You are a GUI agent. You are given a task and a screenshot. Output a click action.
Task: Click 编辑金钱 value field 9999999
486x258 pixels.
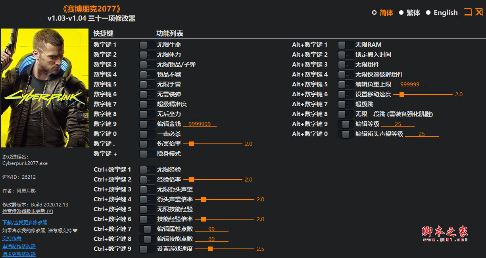point(200,124)
